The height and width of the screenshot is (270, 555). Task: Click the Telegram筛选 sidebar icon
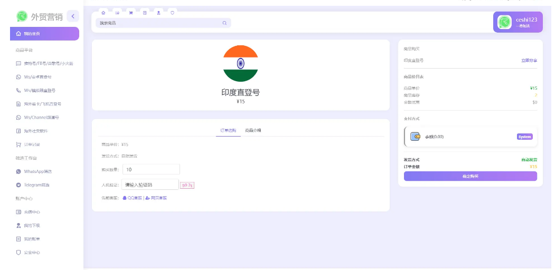18,185
